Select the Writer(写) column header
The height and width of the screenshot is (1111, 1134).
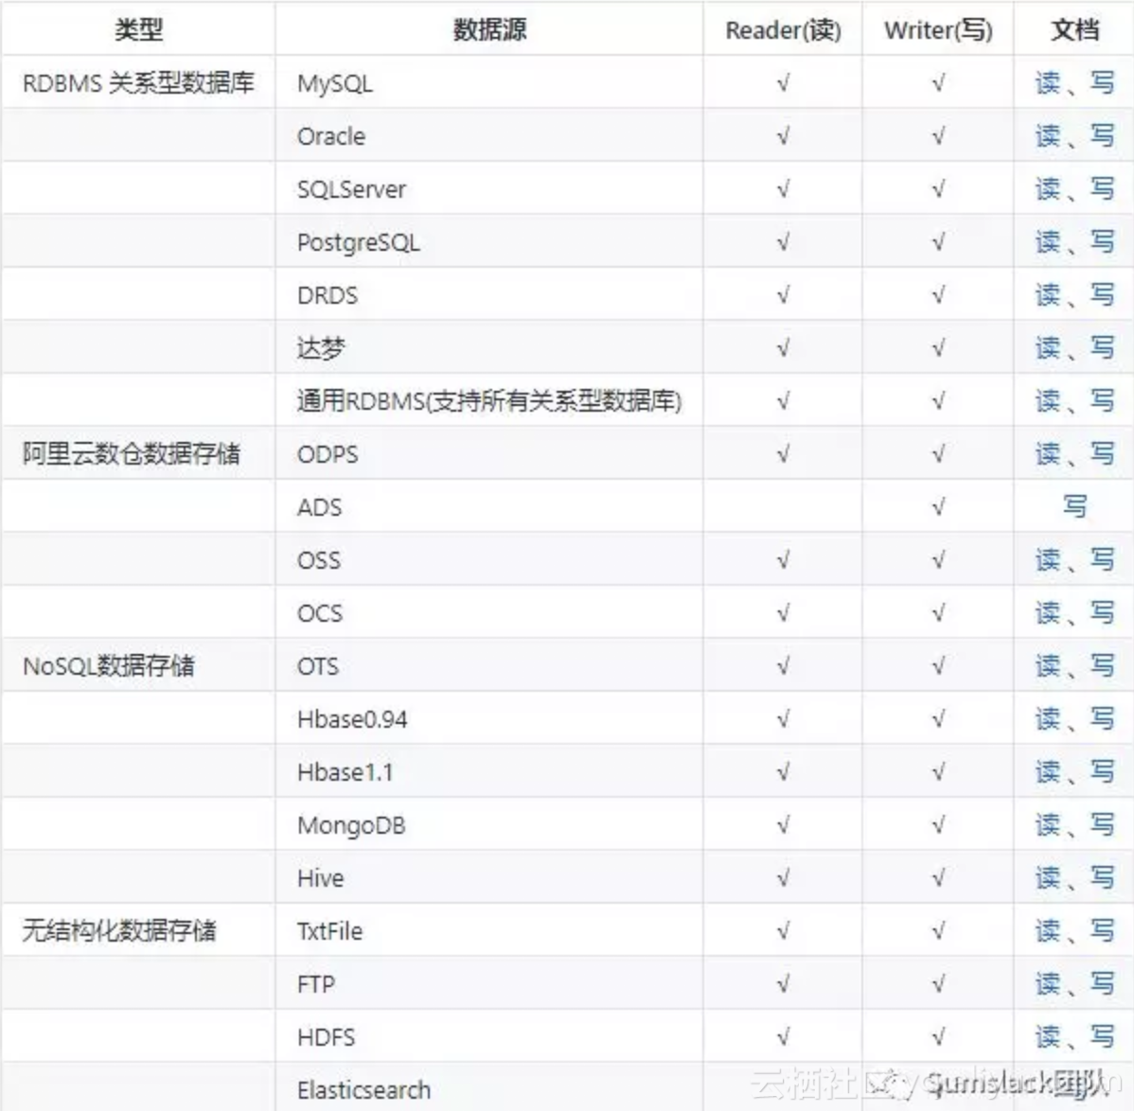coord(938,29)
